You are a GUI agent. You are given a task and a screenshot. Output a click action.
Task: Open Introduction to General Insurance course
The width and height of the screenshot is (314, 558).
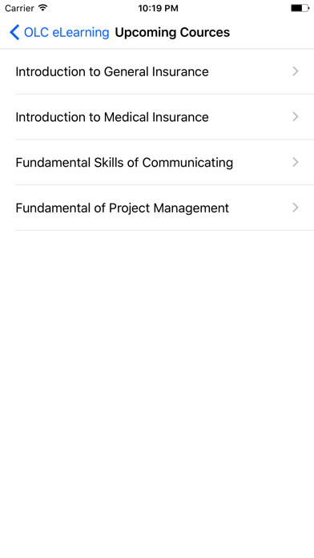coord(157,71)
